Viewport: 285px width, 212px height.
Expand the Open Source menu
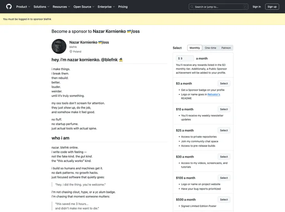84,7
